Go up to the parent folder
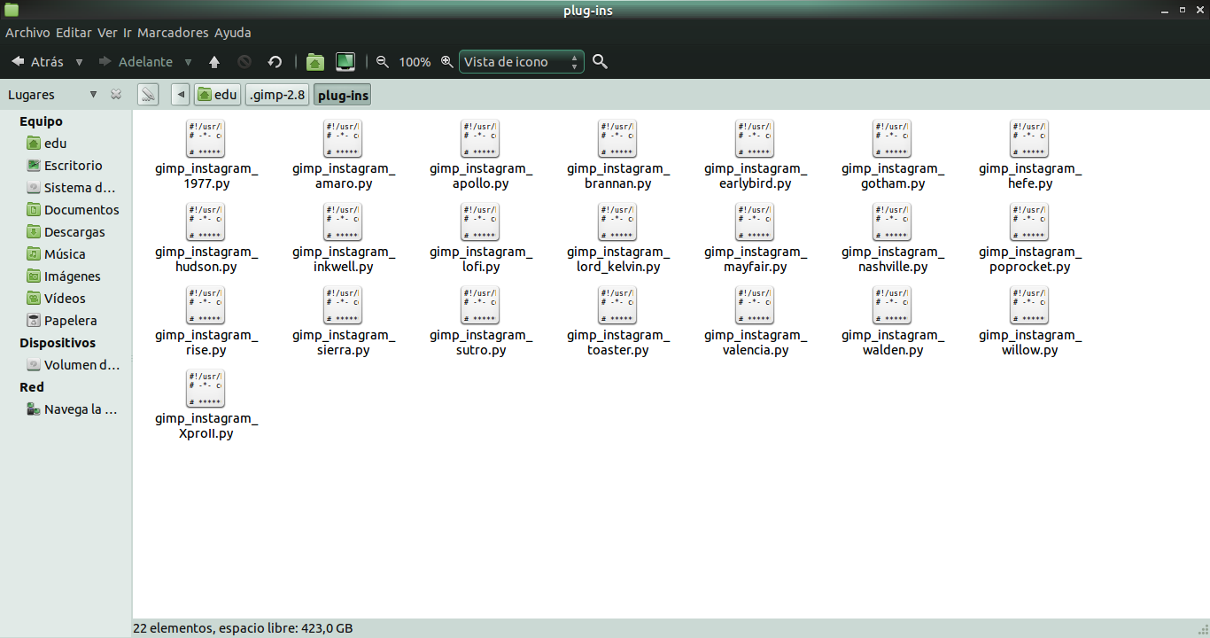This screenshot has height=638, width=1210. tap(214, 62)
